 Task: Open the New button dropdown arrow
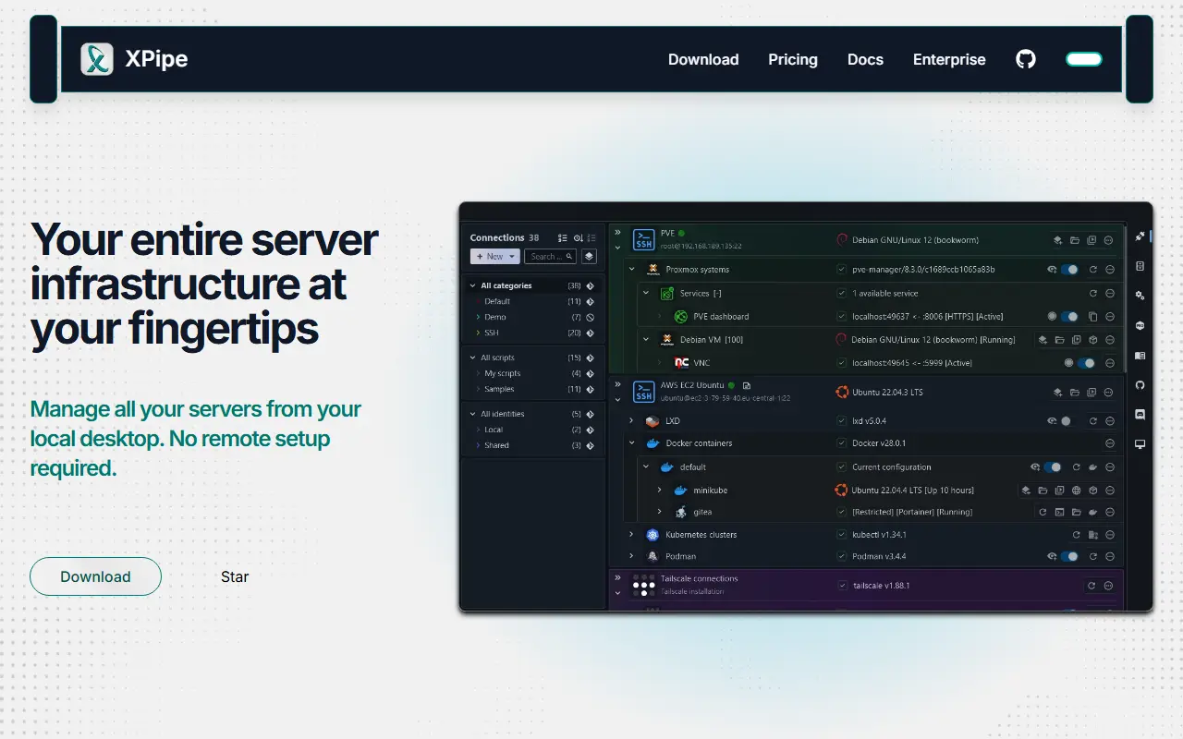[x=512, y=257]
